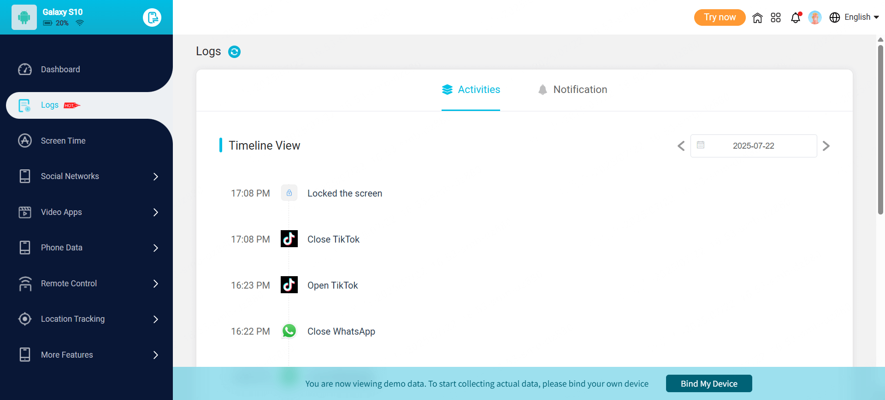Image resolution: width=885 pixels, height=400 pixels.
Task: Click the WhatsApp icon in timeline
Action: pyautogui.click(x=289, y=331)
